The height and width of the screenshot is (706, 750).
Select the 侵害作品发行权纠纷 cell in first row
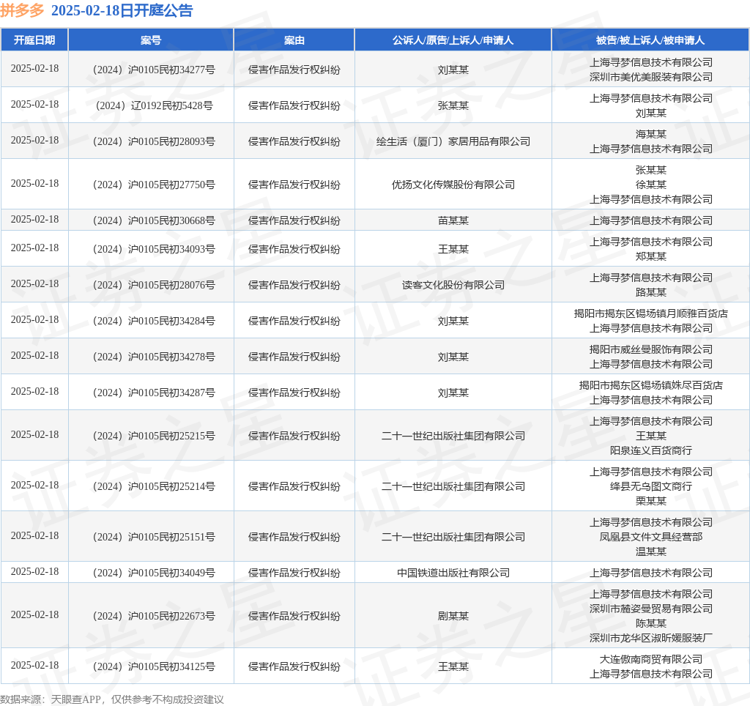(293, 69)
